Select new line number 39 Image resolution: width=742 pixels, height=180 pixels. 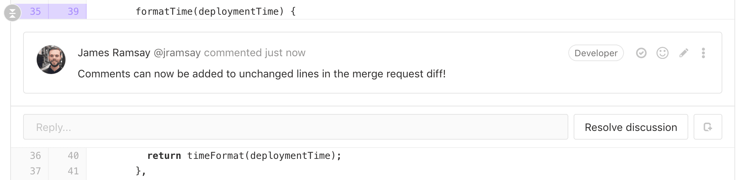(x=73, y=11)
